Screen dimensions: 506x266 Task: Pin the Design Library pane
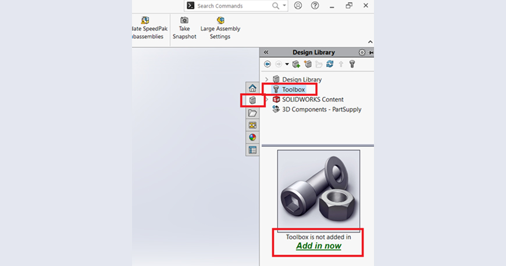371,52
